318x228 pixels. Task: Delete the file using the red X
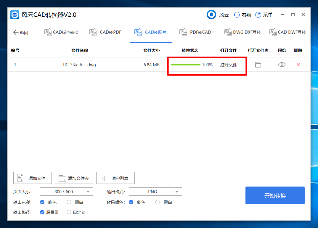298,65
